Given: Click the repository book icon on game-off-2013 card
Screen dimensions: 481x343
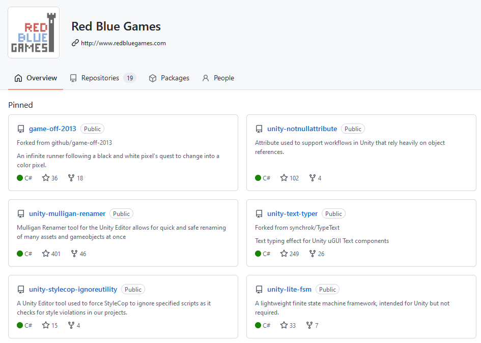Looking at the screenshot, I should point(21,129).
